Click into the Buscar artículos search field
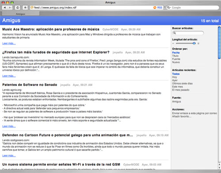 [x=188, y=33]
